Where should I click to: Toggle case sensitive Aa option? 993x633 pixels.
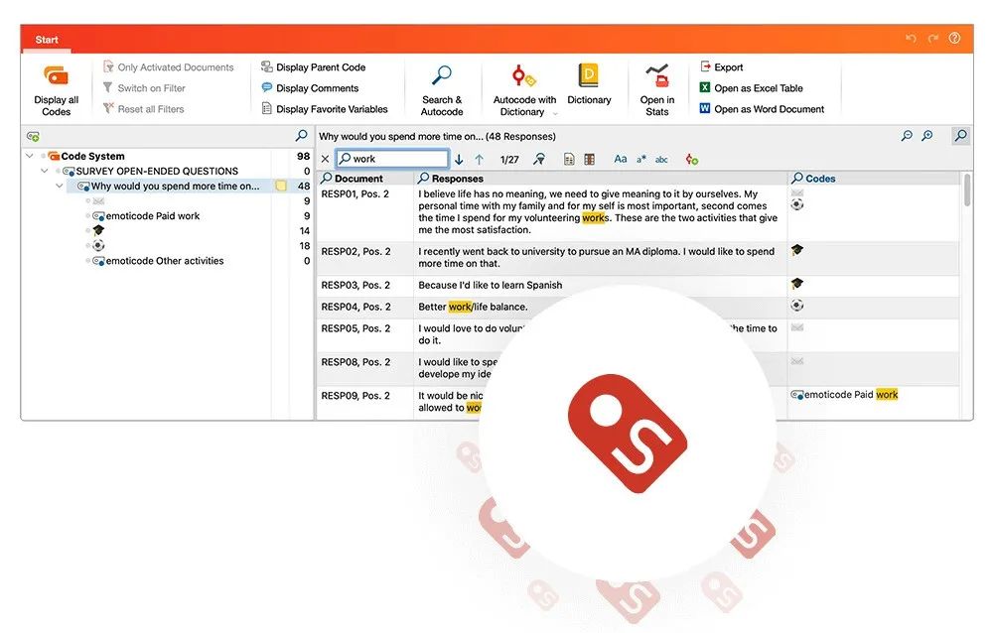[621, 159]
